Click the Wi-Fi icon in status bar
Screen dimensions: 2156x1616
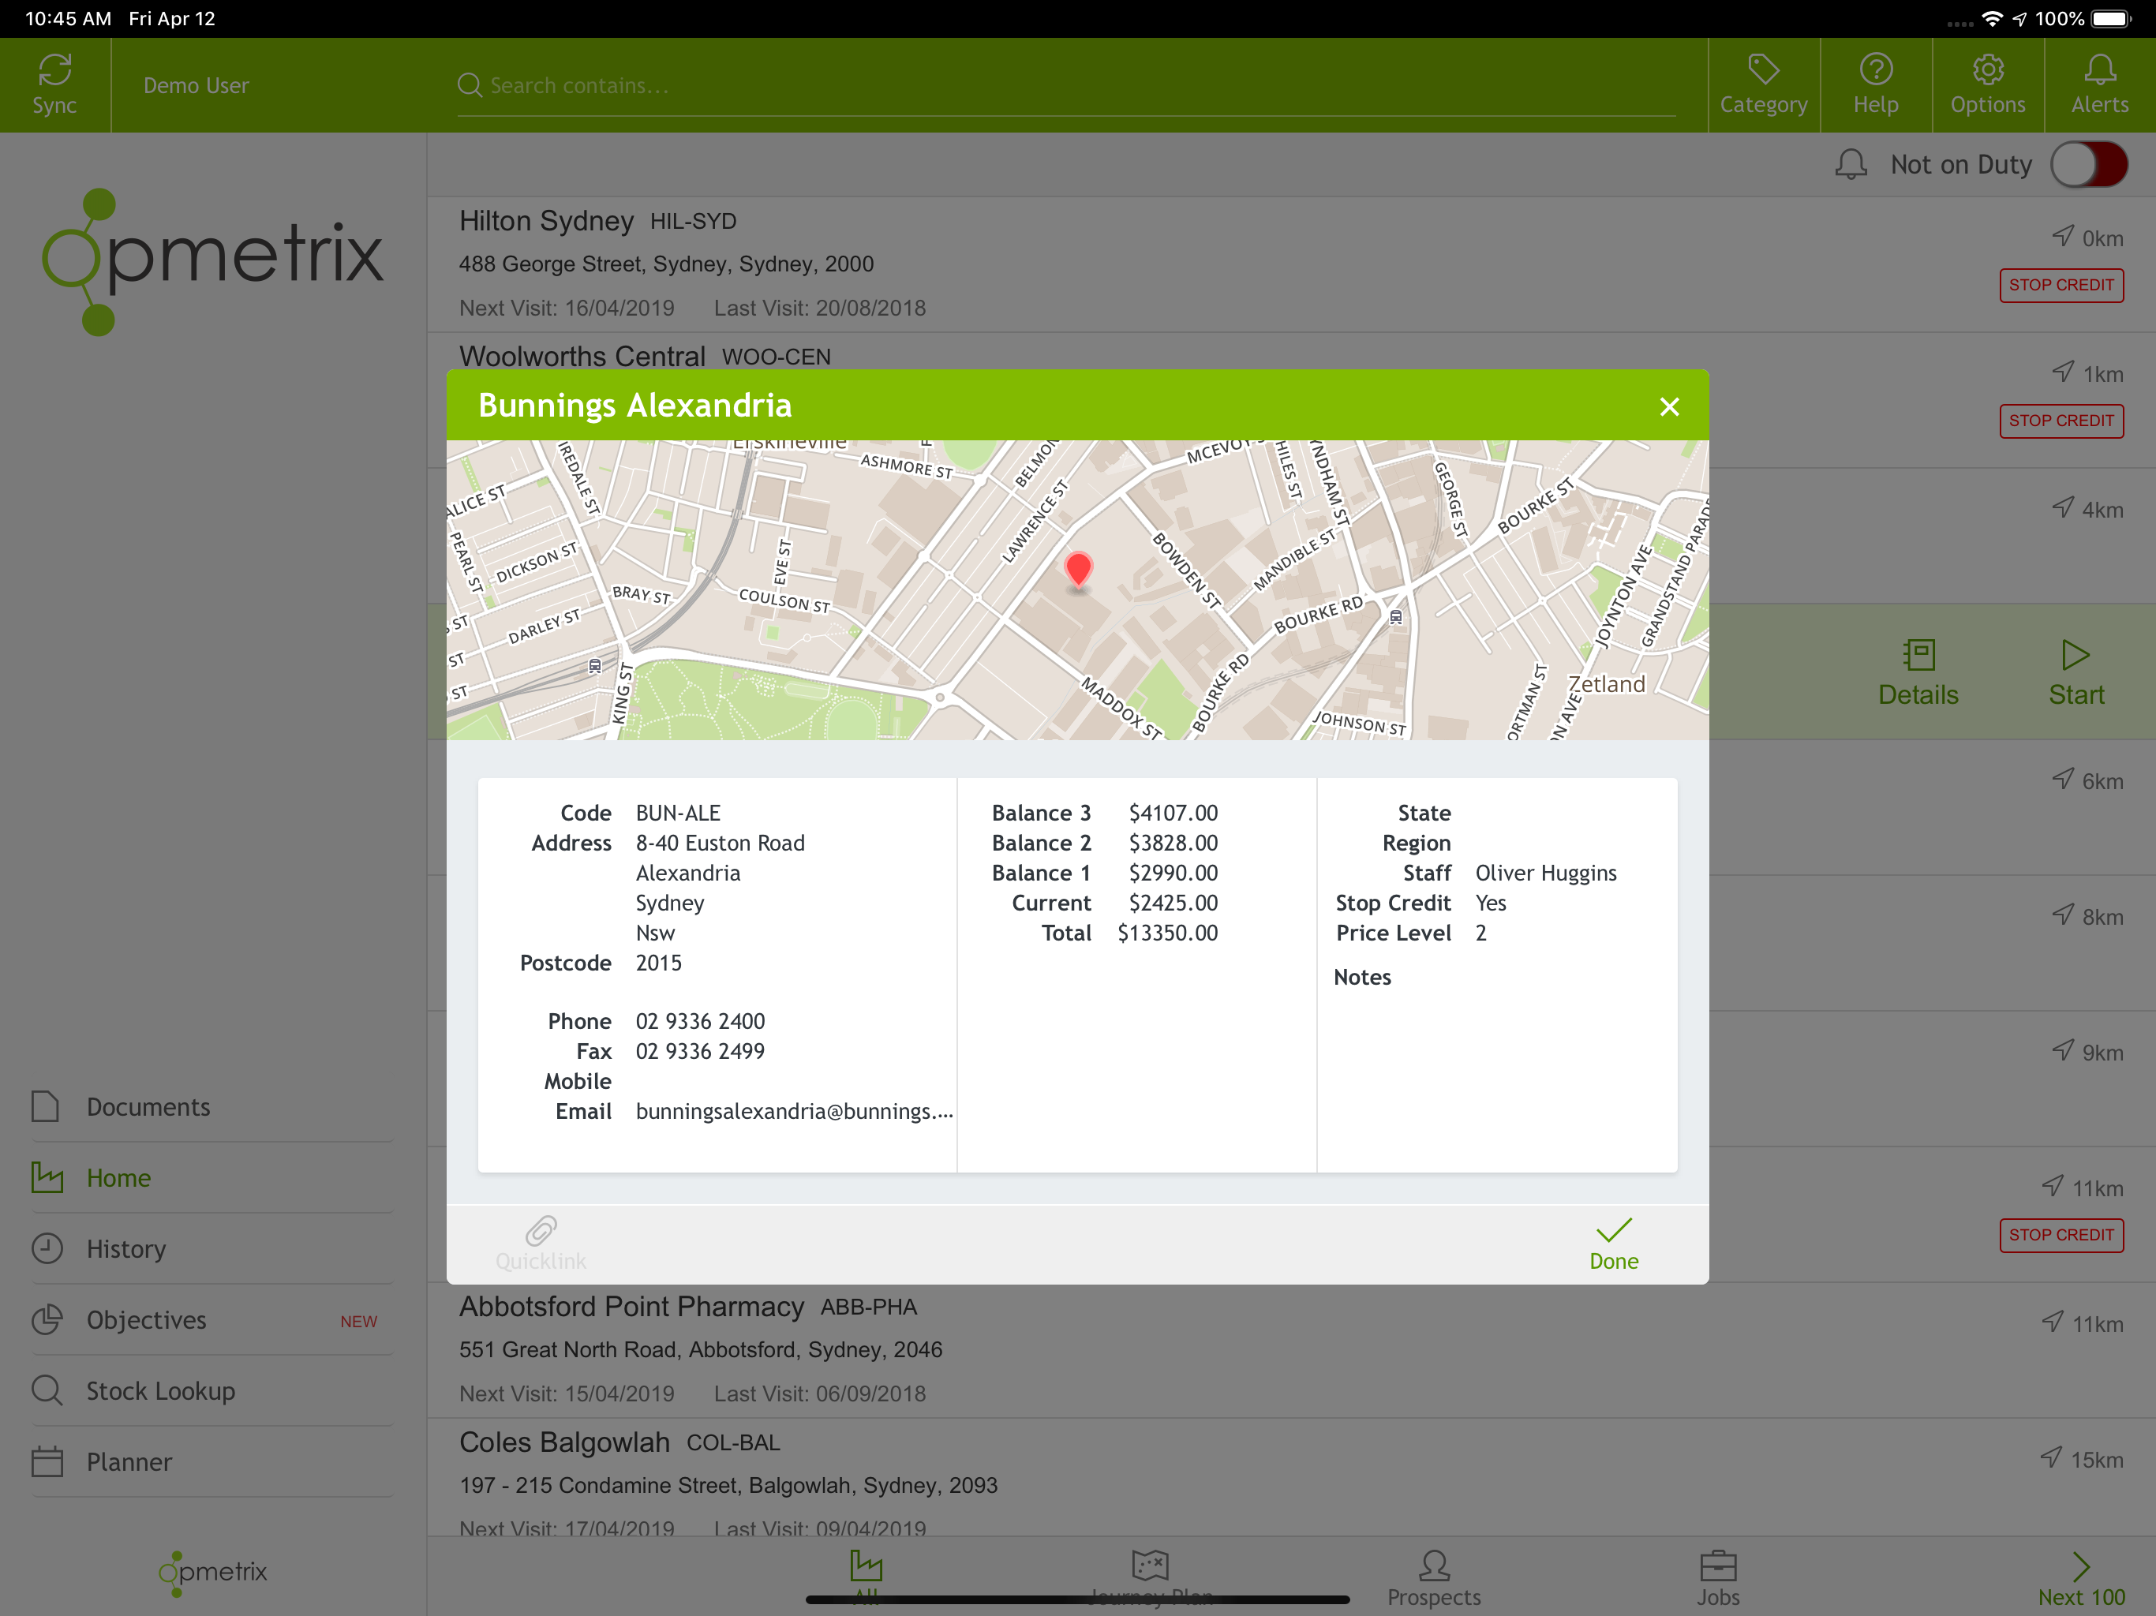pyautogui.click(x=1993, y=18)
